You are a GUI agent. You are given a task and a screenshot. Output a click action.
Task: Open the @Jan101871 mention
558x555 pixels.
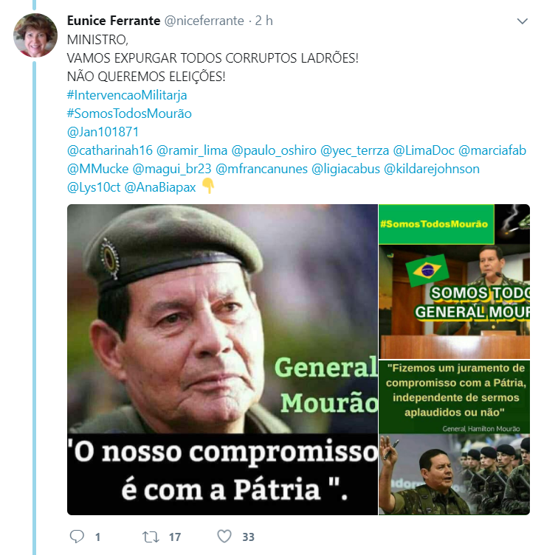103,132
